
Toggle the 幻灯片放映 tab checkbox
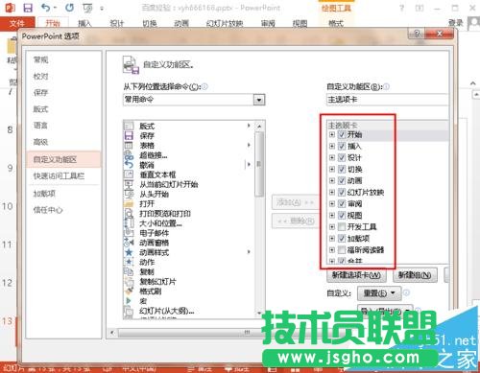pos(342,192)
